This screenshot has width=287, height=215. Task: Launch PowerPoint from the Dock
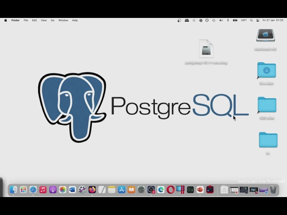pyautogui.click(x=200, y=189)
